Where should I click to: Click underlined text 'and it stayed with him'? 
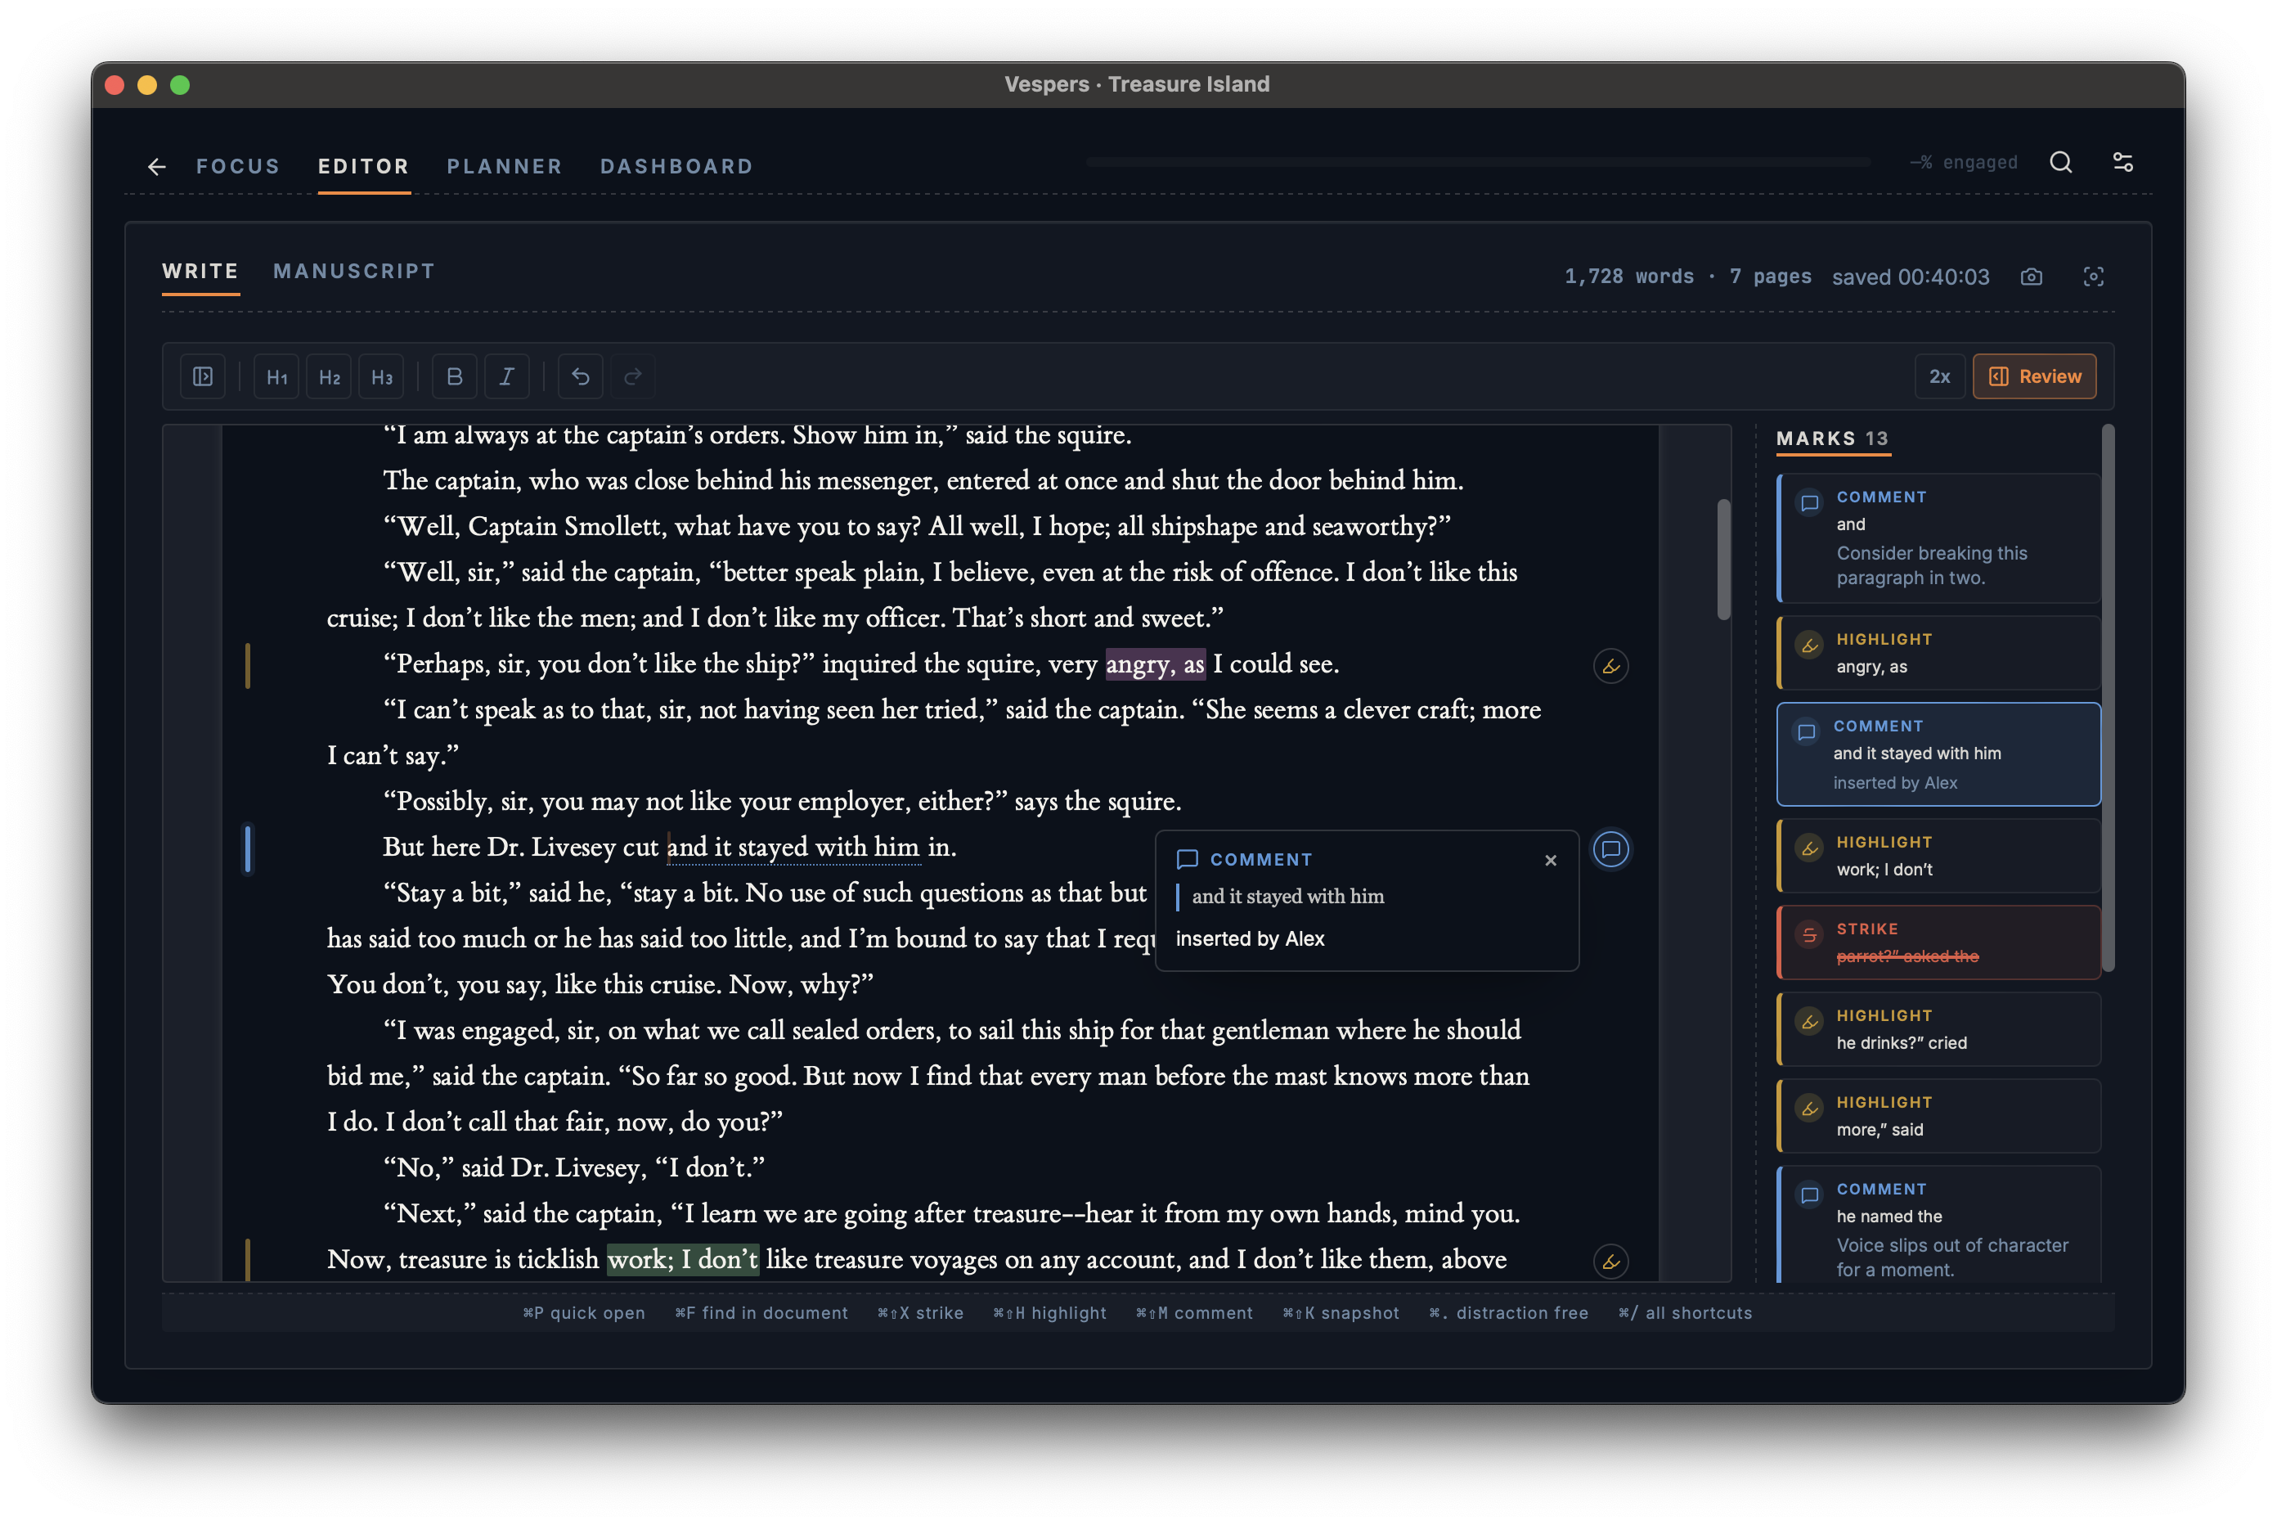pos(793,847)
